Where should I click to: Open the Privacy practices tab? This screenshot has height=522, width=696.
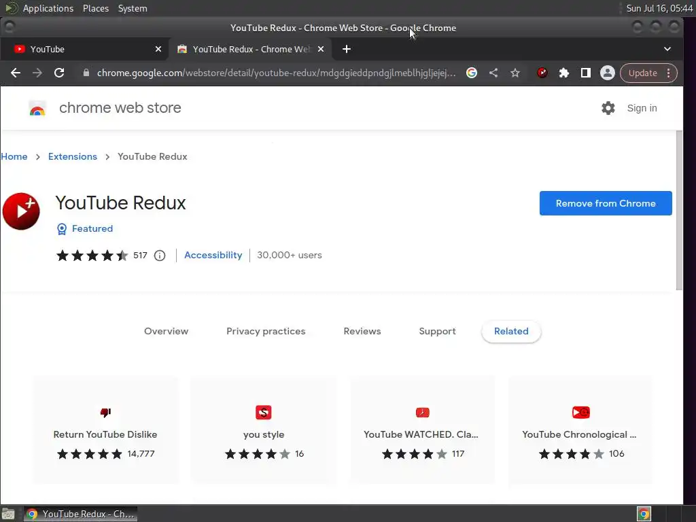[266, 331]
